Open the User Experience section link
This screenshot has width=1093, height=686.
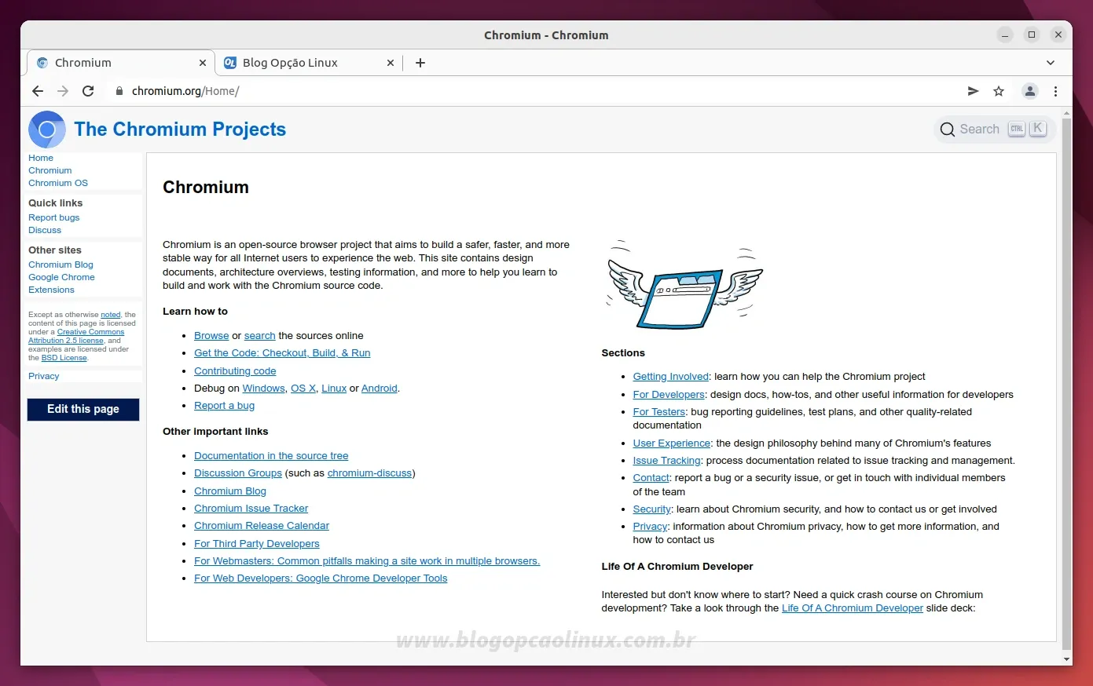[671, 443]
